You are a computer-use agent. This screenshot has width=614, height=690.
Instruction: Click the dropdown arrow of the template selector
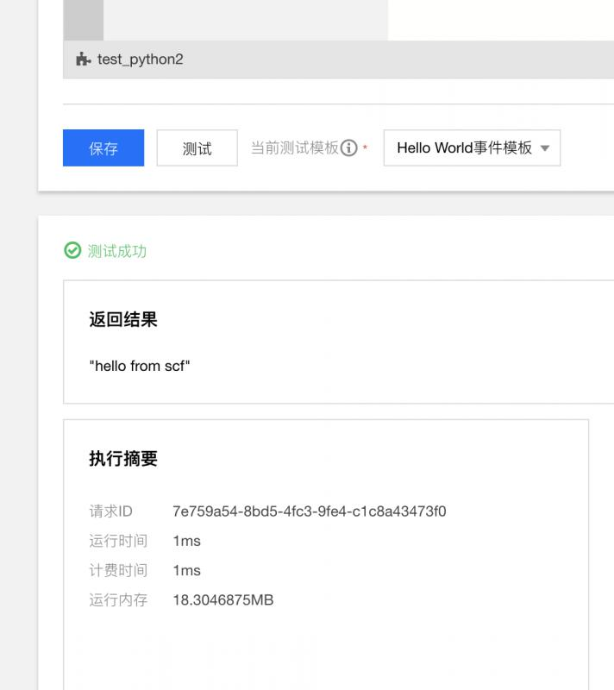coord(545,148)
